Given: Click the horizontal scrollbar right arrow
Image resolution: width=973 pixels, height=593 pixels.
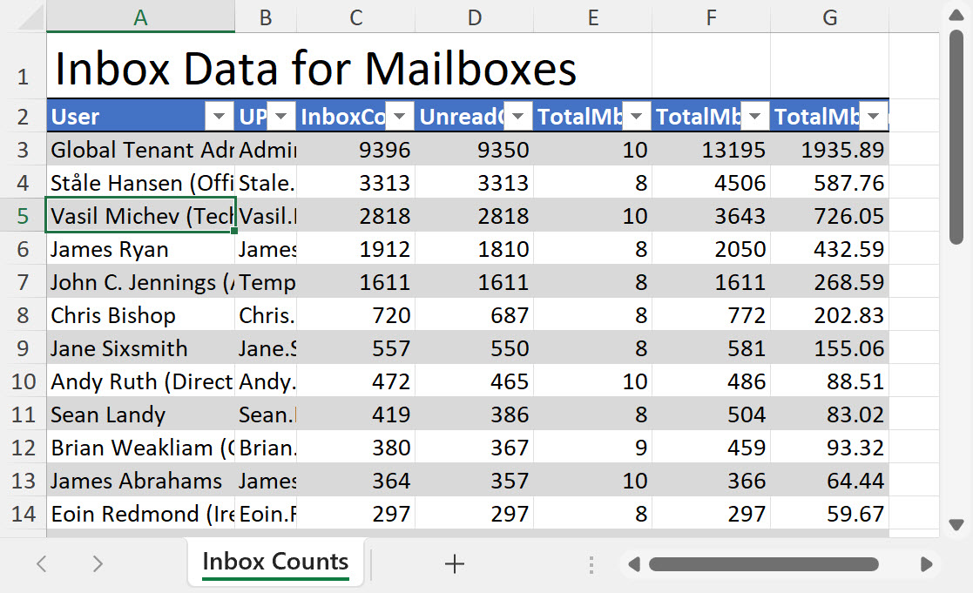Looking at the screenshot, I should click(x=926, y=564).
